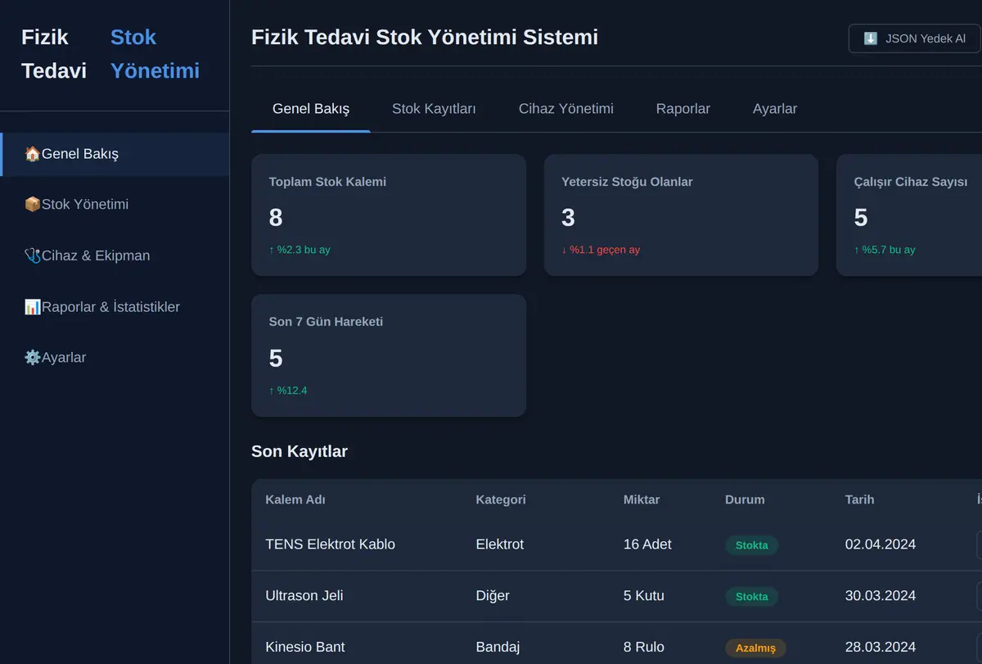Select the Toplam Stok Kalemi card

point(389,215)
